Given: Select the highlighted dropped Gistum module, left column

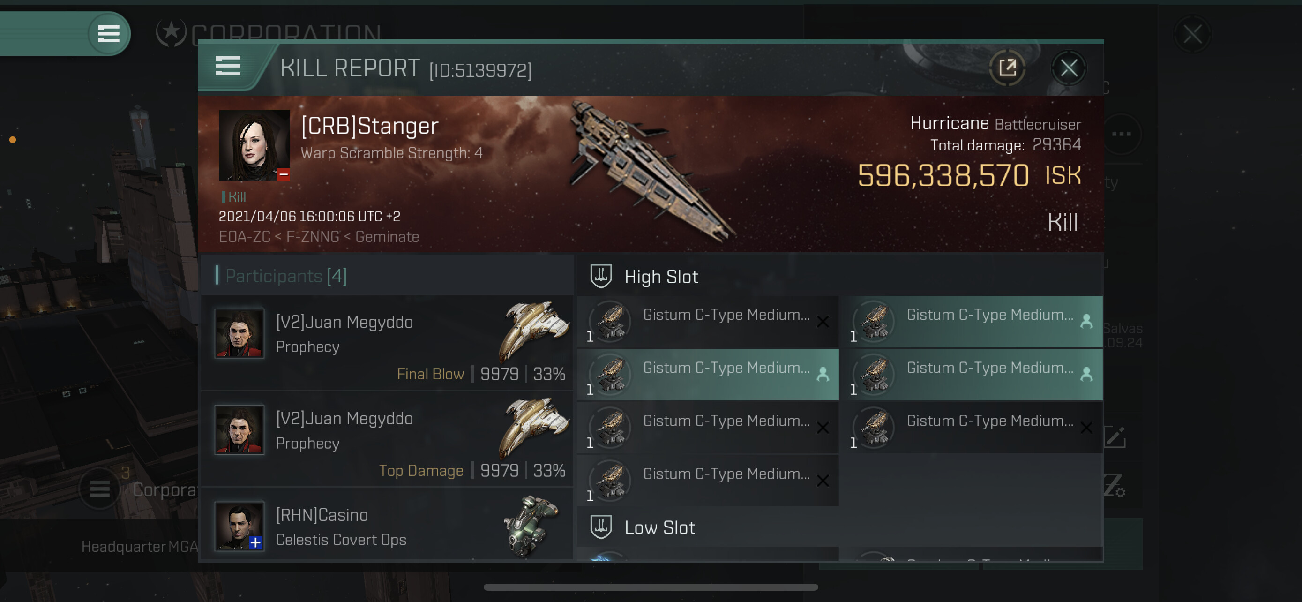Looking at the screenshot, I should tap(707, 375).
